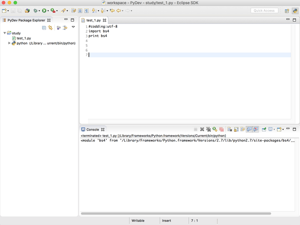Toggle console Word Wrap icon
This screenshot has height=225, width=300.
(x=242, y=129)
